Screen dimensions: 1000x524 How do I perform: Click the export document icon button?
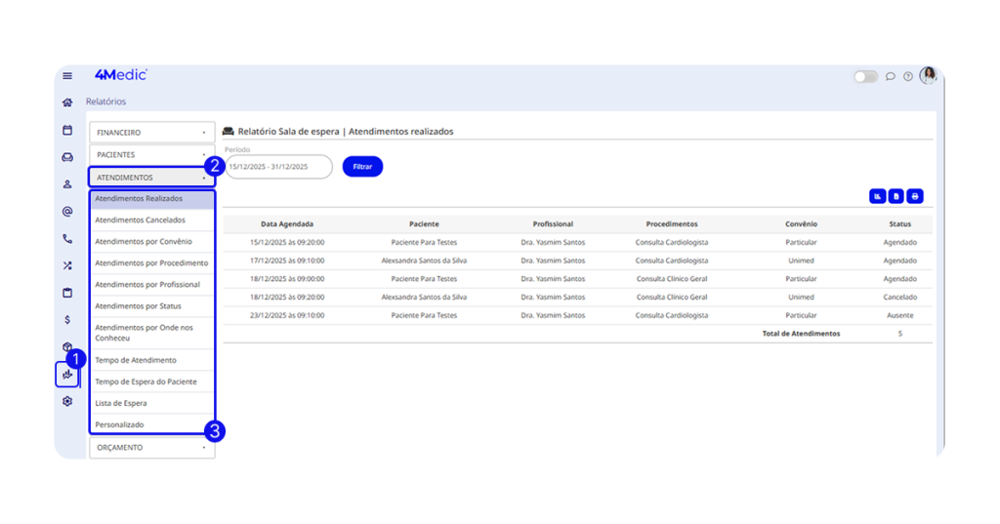[896, 196]
